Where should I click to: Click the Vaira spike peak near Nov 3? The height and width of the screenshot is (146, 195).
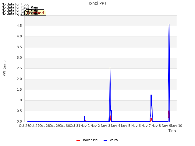click(x=110, y=68)
